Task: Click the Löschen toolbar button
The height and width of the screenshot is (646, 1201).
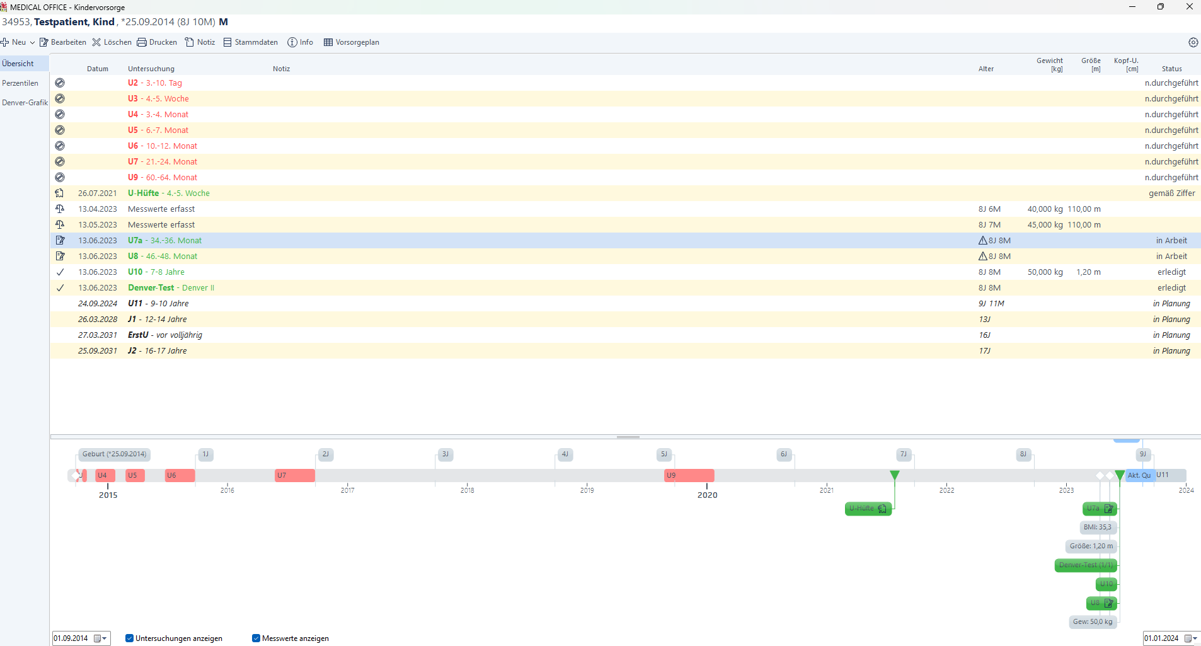Action: tap(112, 42)
